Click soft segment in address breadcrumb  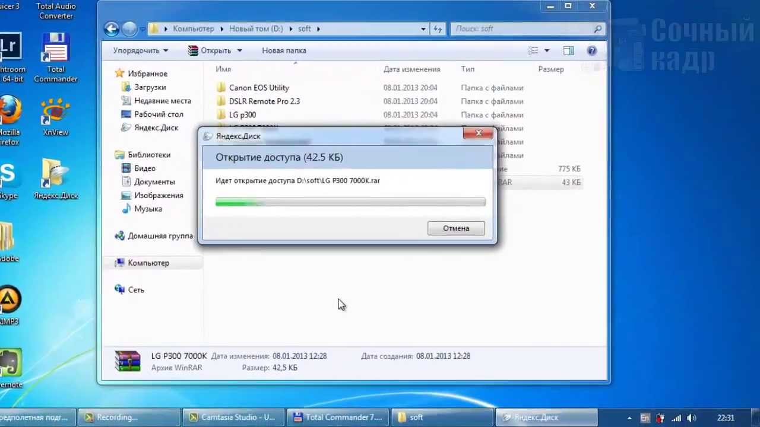304,28
